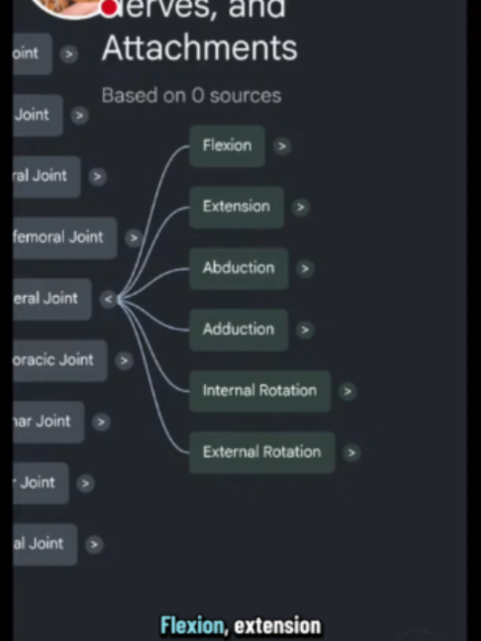The height and width of the screenshot is (641, 481).
Task: Select the Extension node
Action: click(x=236, y=207)
